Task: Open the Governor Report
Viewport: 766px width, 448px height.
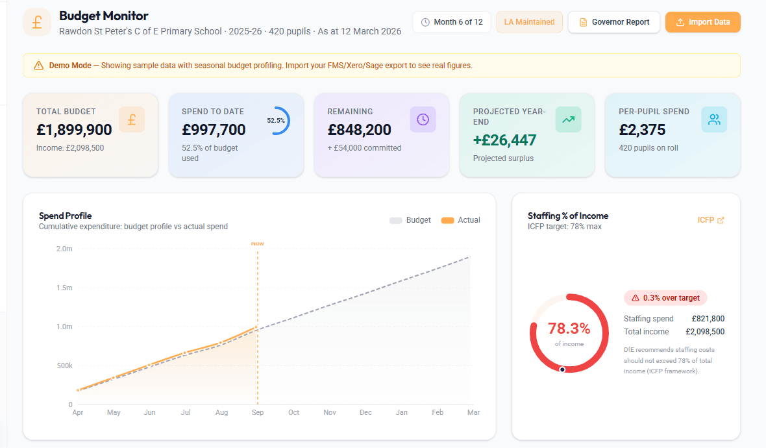Action: pos(613,23)
